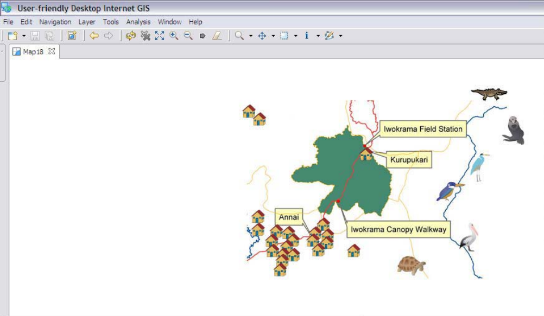Select the Info tool icon
The height and width of the screenshot is (316, 544).
coord(307,36)
